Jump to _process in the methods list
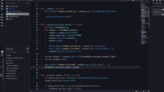 9,61
